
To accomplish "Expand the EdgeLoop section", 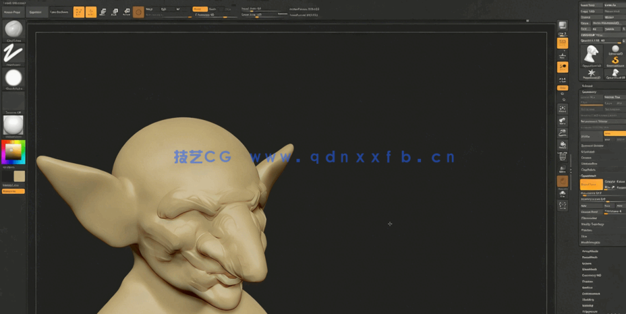I will coord(588,152).
